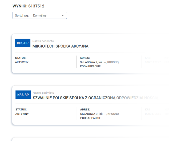This screenshot has height=141, width=177.
Task: Click the faded KRS number 0000479615
Action: pos(153,114)
